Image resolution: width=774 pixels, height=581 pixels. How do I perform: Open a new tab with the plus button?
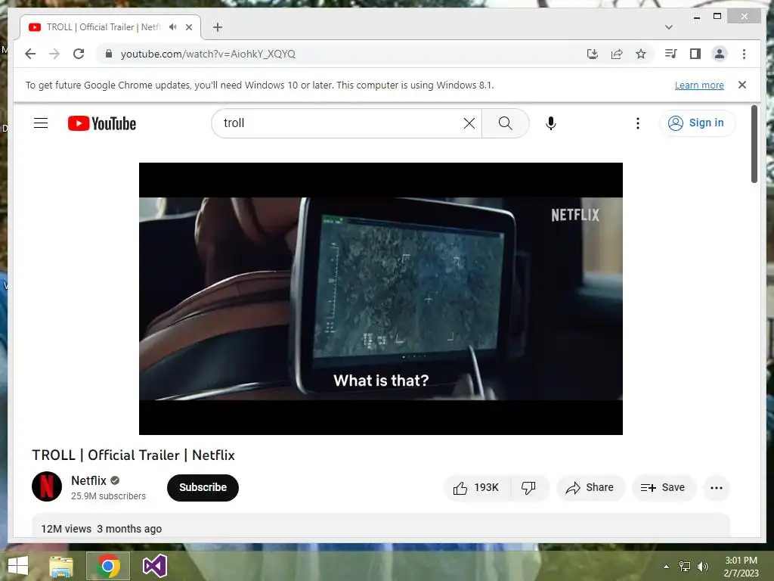218,27
